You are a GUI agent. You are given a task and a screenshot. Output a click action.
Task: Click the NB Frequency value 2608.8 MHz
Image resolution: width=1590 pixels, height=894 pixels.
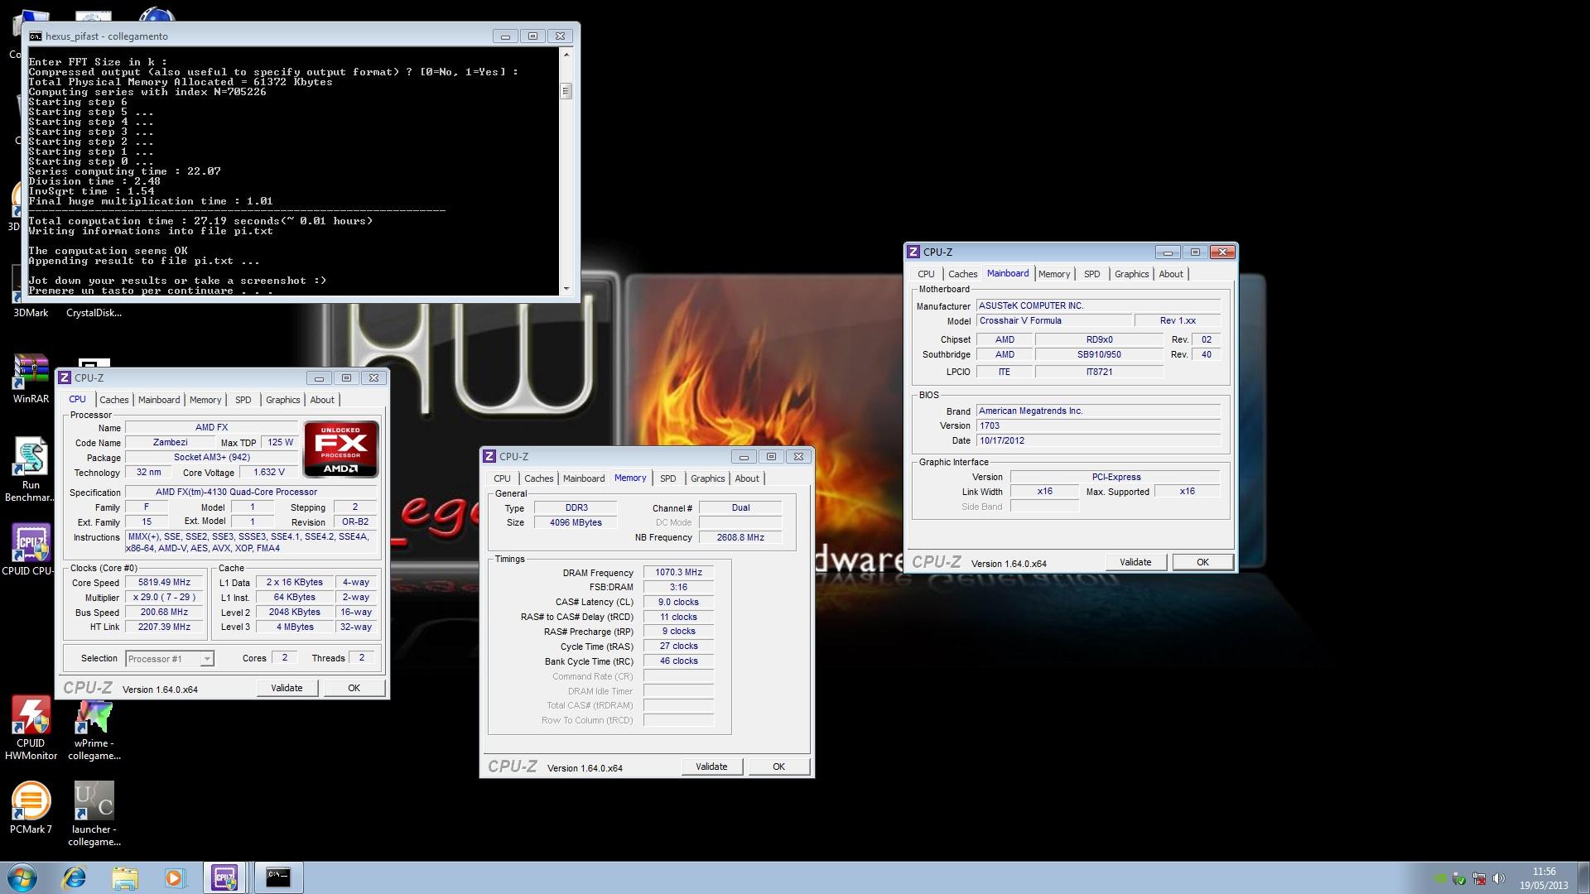[x=740, y=538]
